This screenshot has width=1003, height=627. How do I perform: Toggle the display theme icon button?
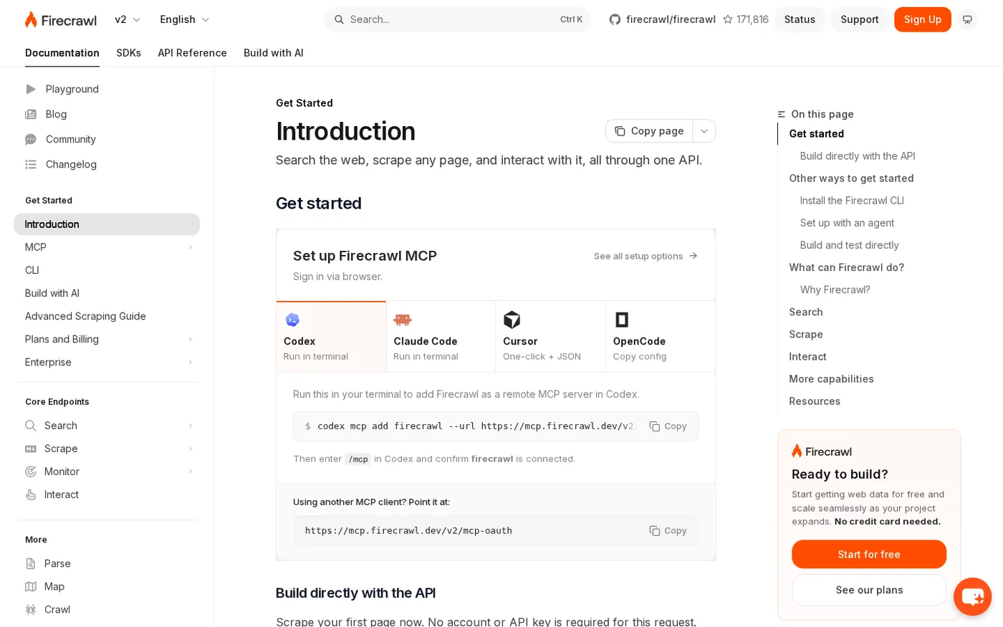pyautogui.click(x=967, y=19)
